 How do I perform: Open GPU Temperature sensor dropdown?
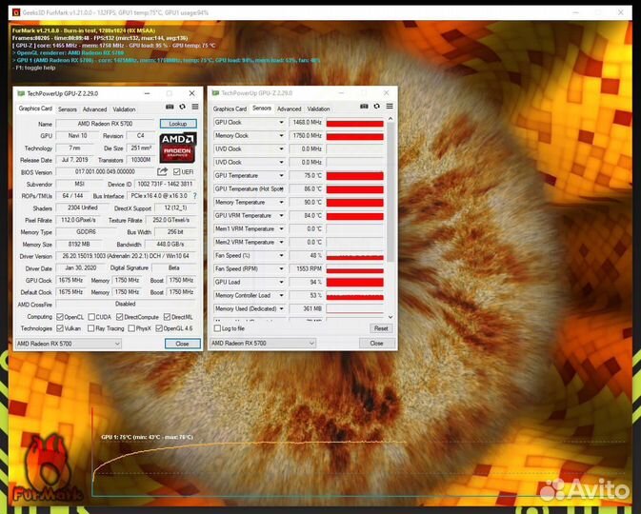pos(281,176)
